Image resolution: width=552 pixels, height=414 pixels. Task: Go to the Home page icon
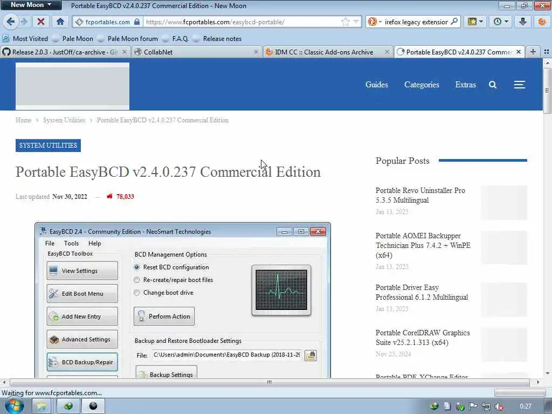(60, 22)
